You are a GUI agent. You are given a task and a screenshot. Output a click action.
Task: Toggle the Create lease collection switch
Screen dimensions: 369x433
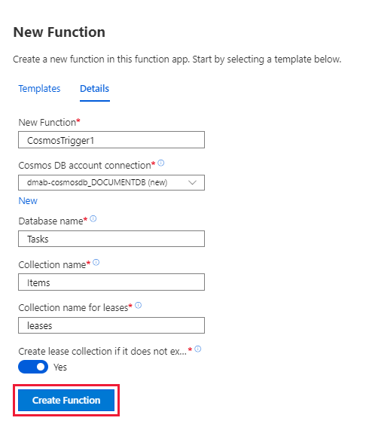pyautogui.click(x=33, y=367)
